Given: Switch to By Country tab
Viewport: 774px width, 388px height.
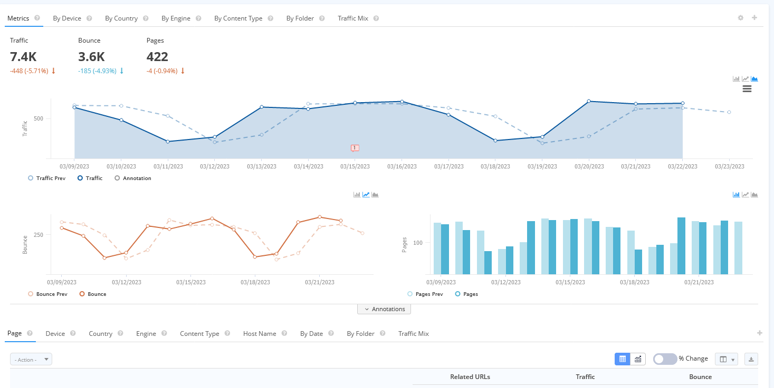Looking at the screenshot, I should point(121,18).
